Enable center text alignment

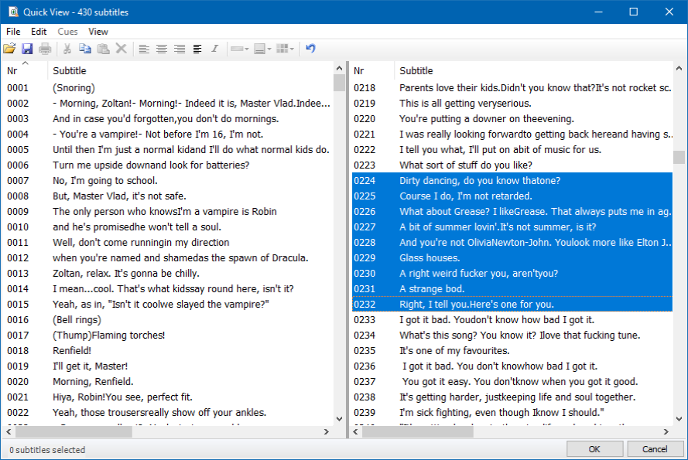[161, 48]
